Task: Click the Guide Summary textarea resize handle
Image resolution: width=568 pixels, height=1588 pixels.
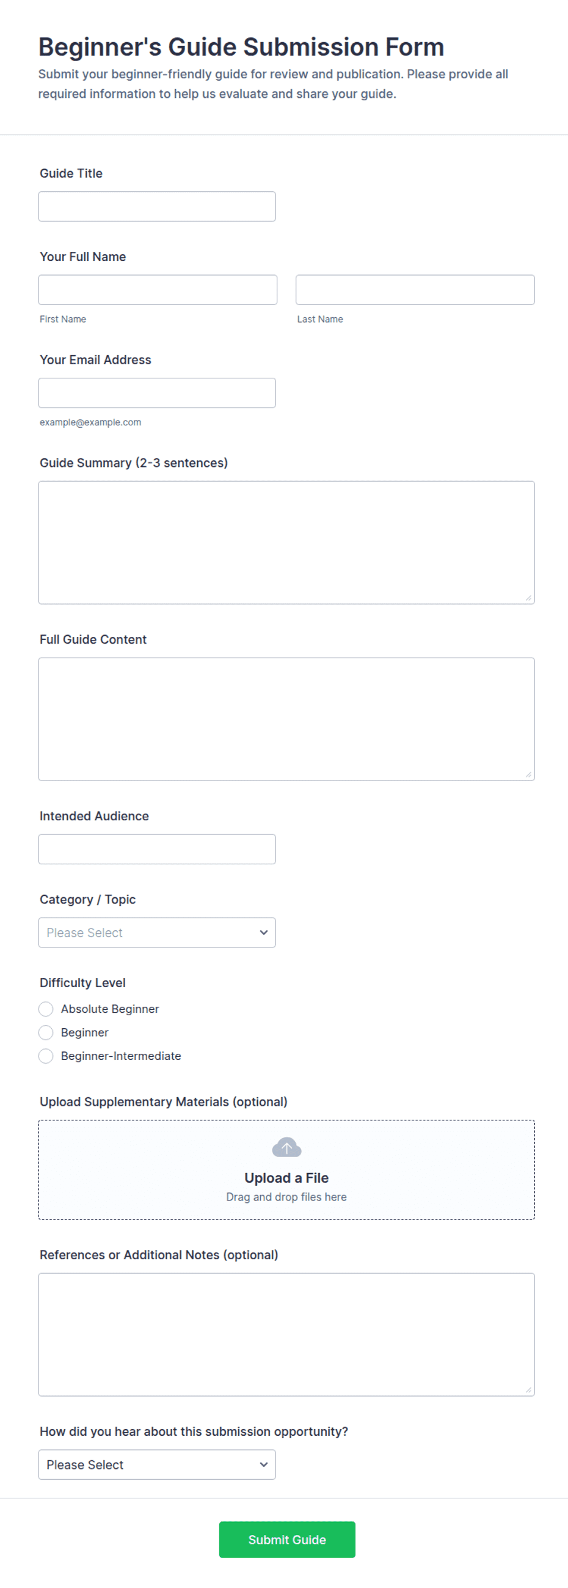Action: click(528, 597)
